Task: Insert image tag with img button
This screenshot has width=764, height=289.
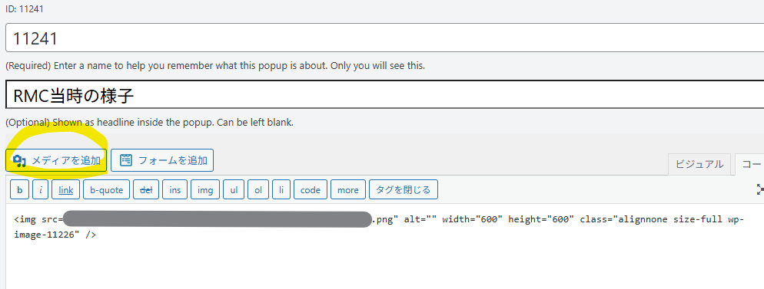Action: coord(205,190)
